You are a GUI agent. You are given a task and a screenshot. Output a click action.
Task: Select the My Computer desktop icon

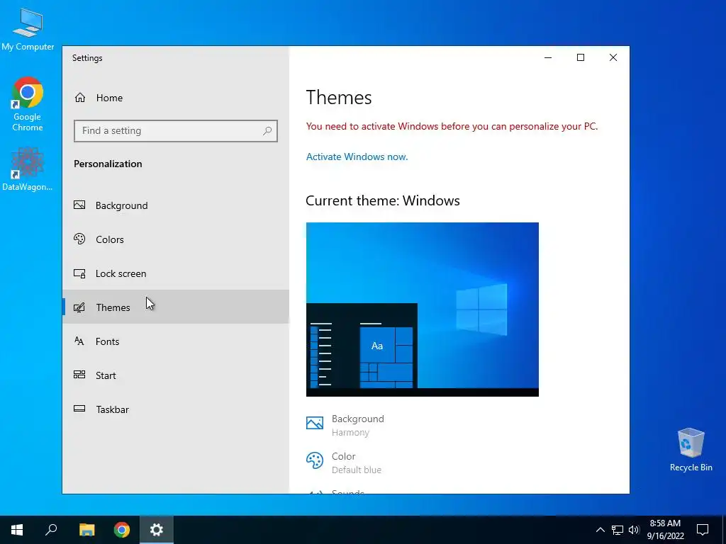28,29
